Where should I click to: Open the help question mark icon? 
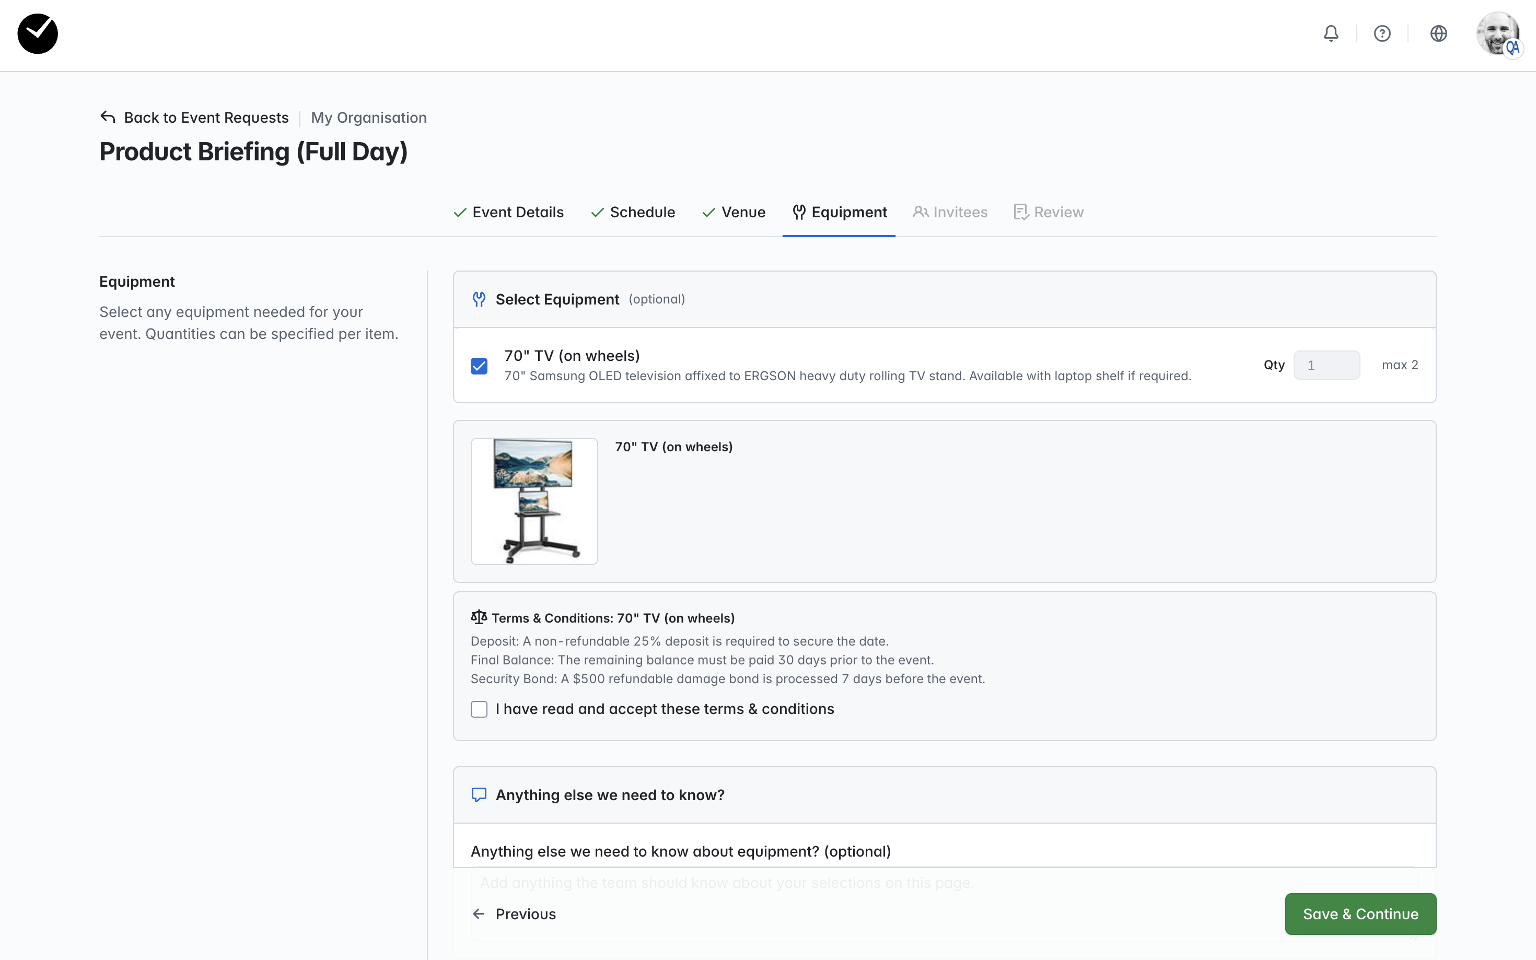point(1382,33)
